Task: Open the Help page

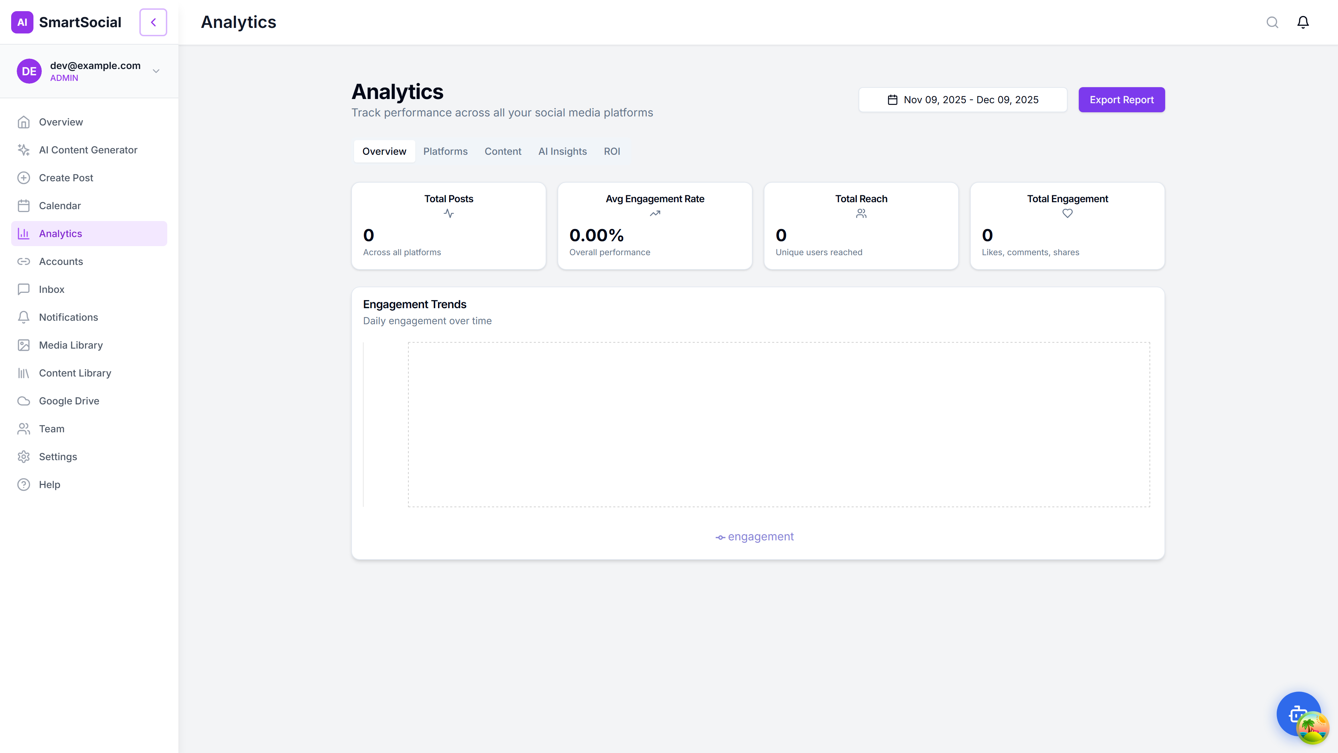Action: 48,484
